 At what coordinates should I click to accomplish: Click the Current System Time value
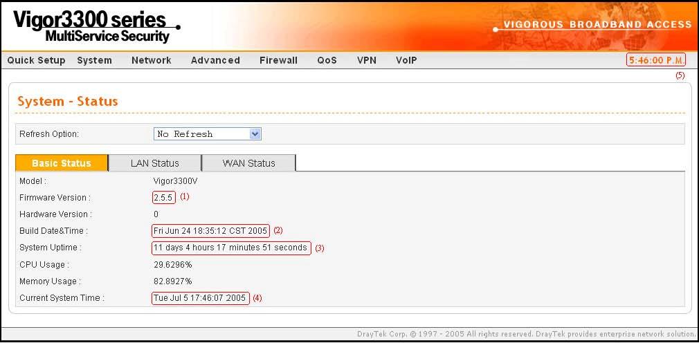[200, 298]
